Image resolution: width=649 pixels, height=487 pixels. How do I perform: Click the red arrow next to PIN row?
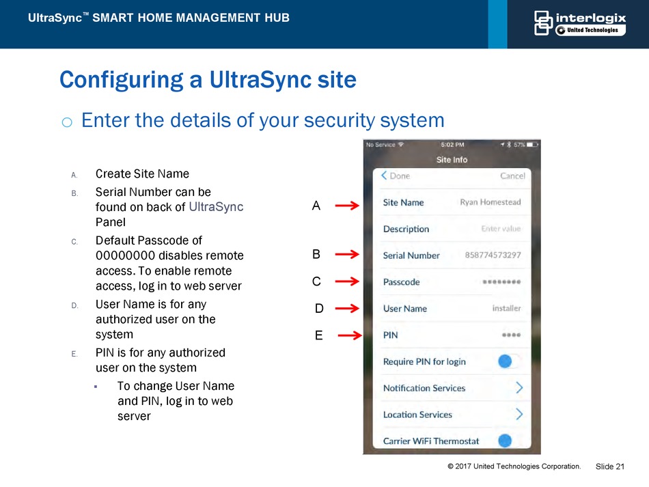click(x=348, y=335)
